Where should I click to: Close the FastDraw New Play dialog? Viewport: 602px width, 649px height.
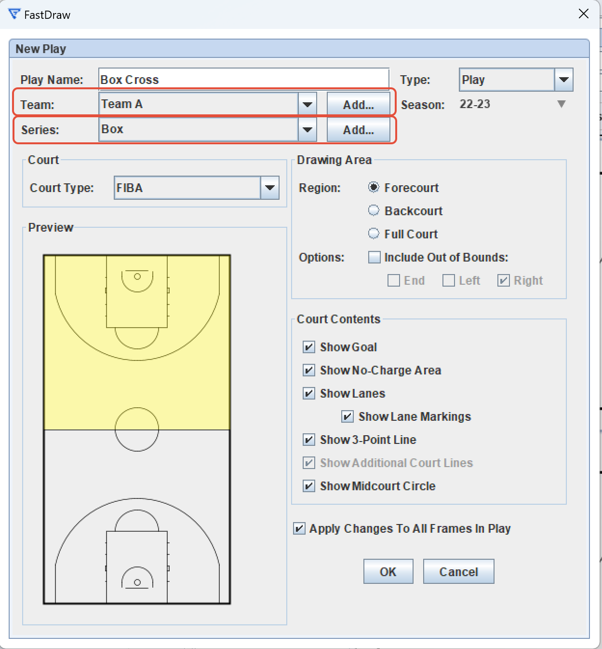(583, 14)
